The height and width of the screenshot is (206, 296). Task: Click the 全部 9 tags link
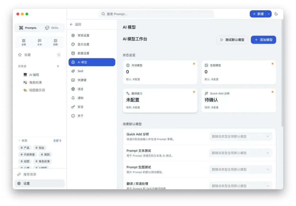click(x=57, y=141)
